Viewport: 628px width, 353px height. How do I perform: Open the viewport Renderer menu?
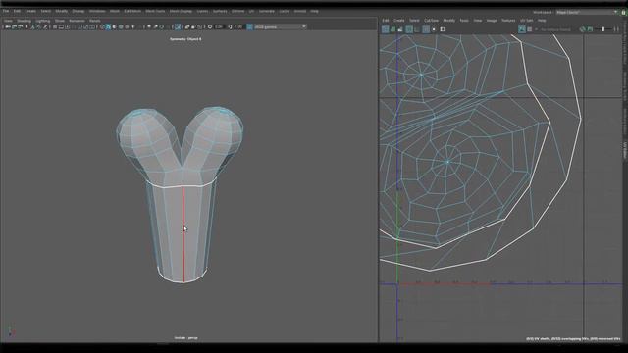coord(77,21)
